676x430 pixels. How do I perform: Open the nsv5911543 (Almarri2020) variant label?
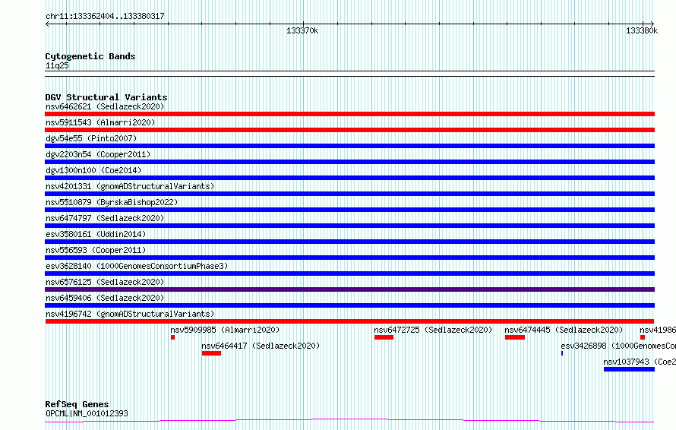click(x=100, y=122)
